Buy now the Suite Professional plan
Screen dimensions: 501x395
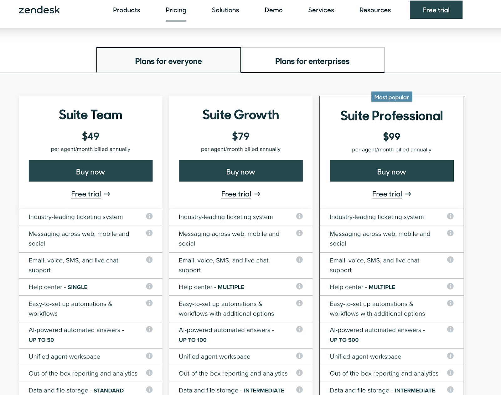[392, 171]
